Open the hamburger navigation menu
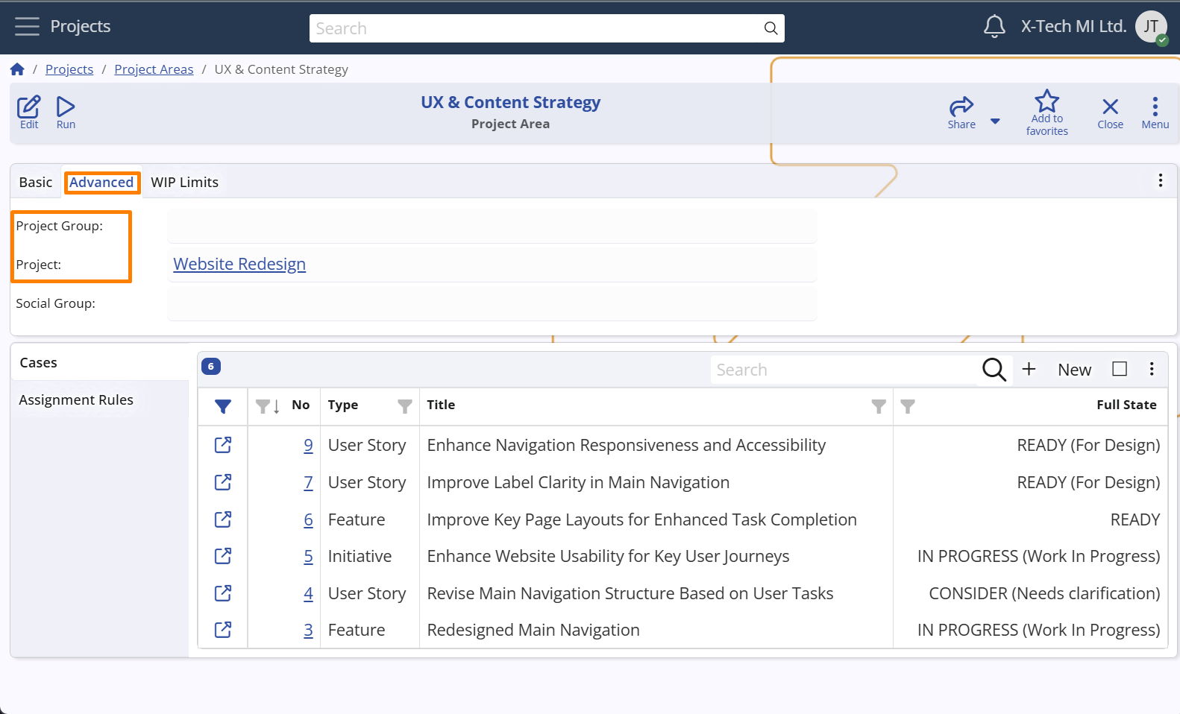This screenshot has width=1180, height=714. [x=27, y=27]
